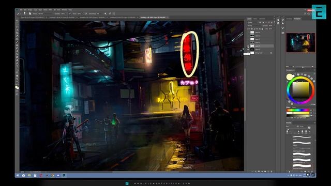Click the create new layer icon
331x186 pixels.
click(x=268, y=172)
